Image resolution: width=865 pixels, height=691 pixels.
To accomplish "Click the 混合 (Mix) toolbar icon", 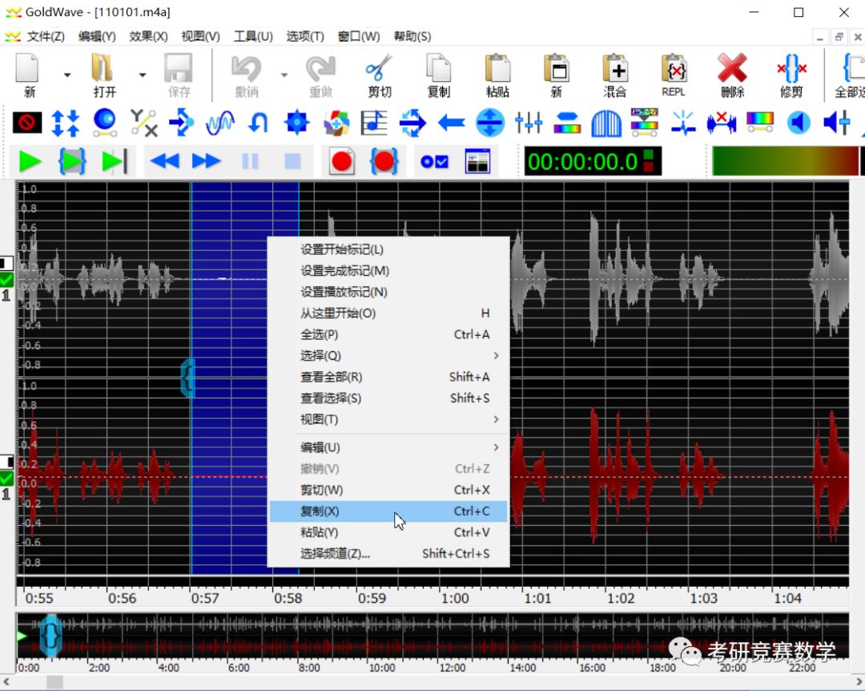I will [x=614, y=69].
